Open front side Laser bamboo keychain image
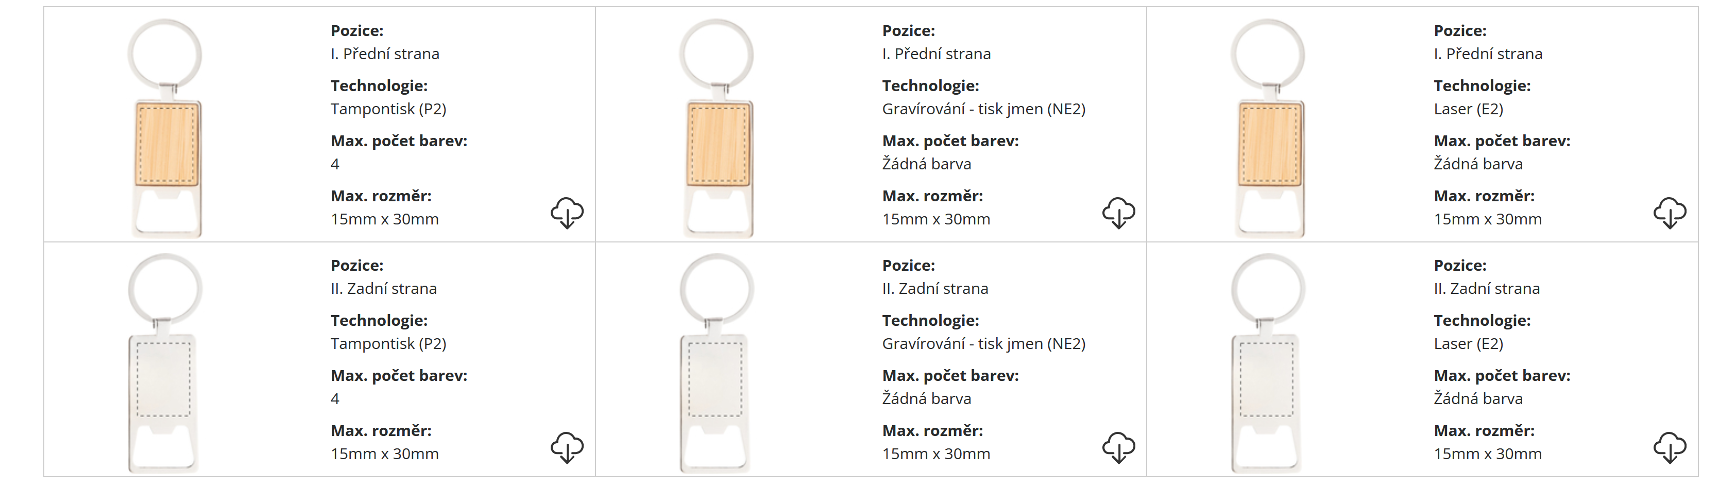The height and width of the screenshot is (488, 1736). [1269, 128]
